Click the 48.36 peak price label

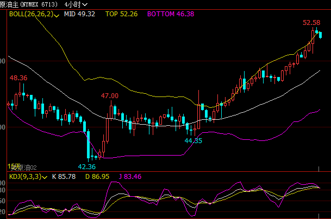18,78
